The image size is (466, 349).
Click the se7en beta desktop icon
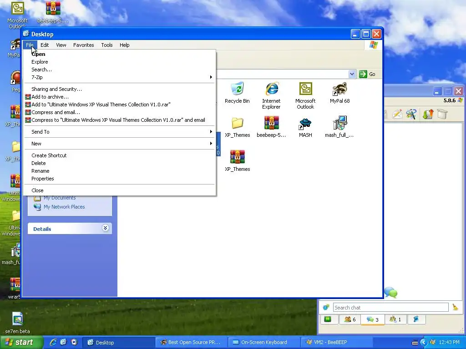(x=17, y=319)
